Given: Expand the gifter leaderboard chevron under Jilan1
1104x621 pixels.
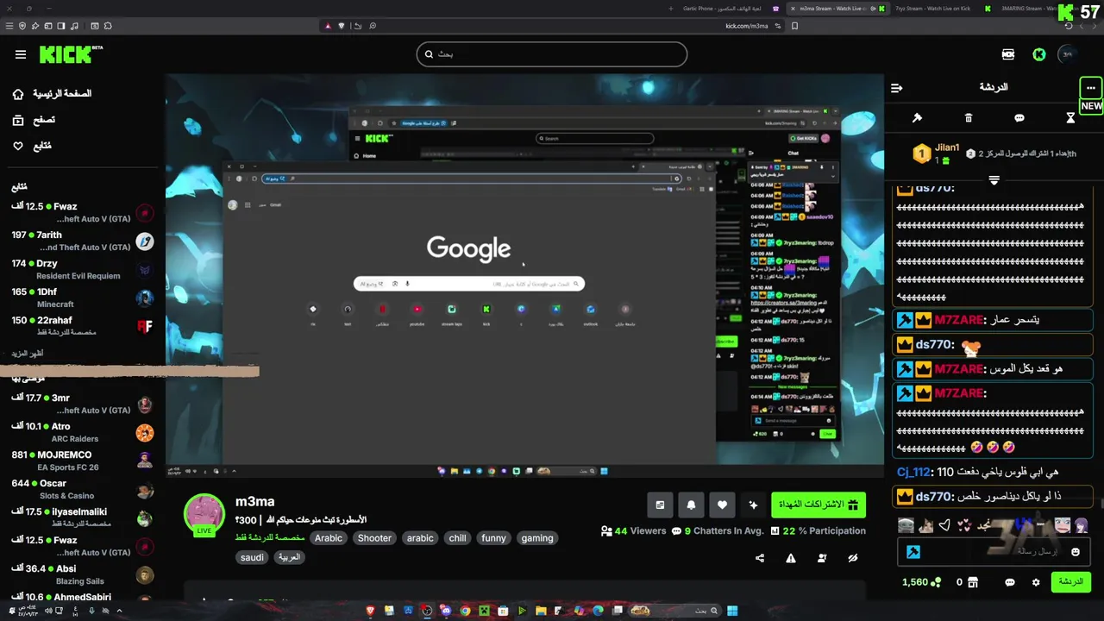Looking at the screenshot, I should point(994,180).
